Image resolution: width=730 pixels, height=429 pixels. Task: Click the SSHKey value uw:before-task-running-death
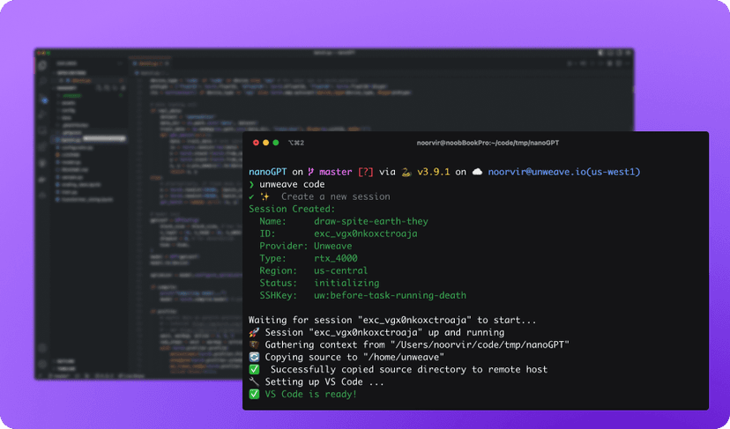pos(391,295)
